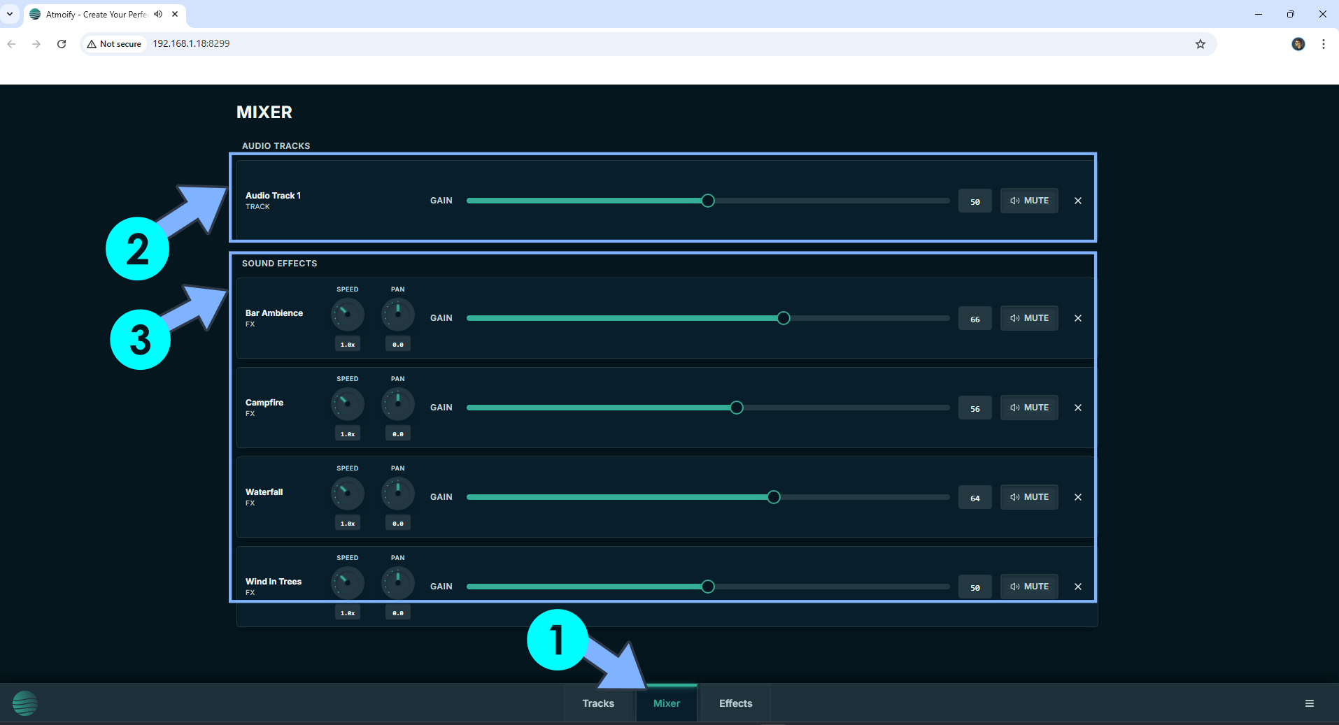The image size is (1339, 725).
Task: Click the speaker icon on Audio Track 1
Action: [1015, 201]
